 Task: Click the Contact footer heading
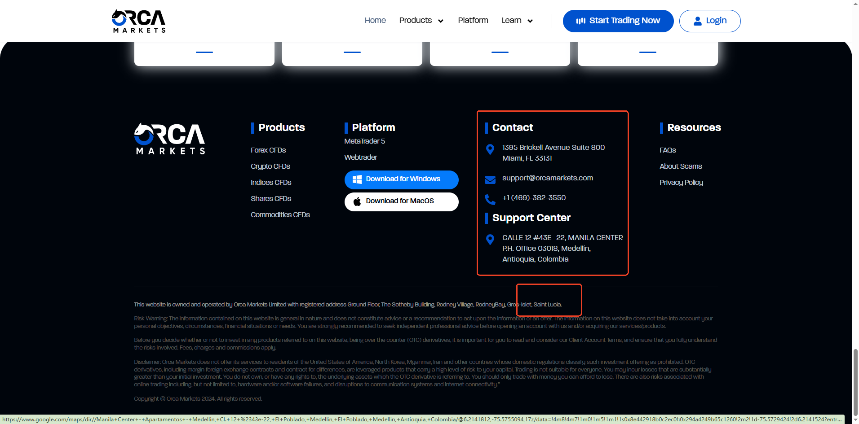pos(513,128)
